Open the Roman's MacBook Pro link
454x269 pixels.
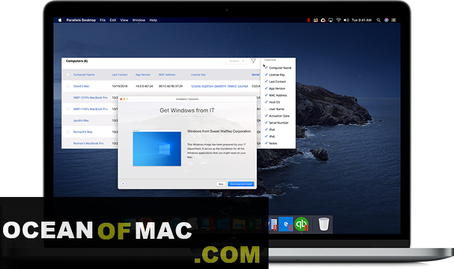(x=88, y=143)
